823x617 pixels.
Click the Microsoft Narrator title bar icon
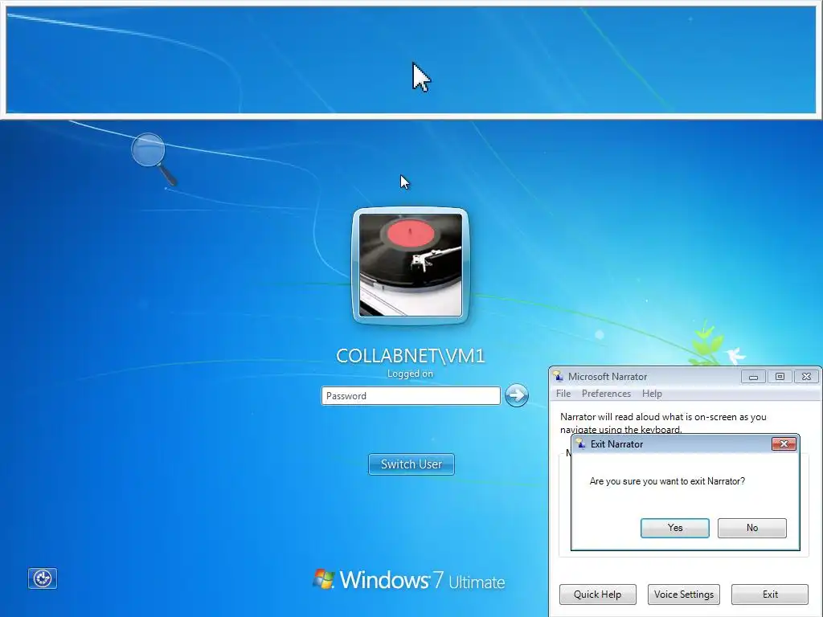[x=558, y=376]
